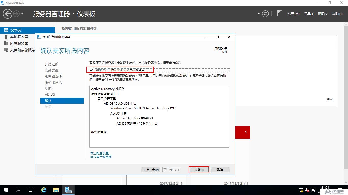Image resolution: width=348 pixels, height=195 pixels.
Task: Launch Internet Explorer from the taskbar
Action: [44, 190]
